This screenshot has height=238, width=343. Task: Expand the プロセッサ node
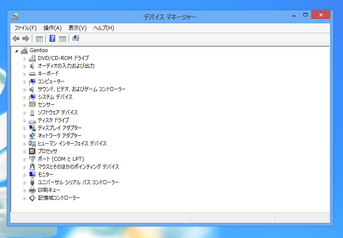click(25, 152)
